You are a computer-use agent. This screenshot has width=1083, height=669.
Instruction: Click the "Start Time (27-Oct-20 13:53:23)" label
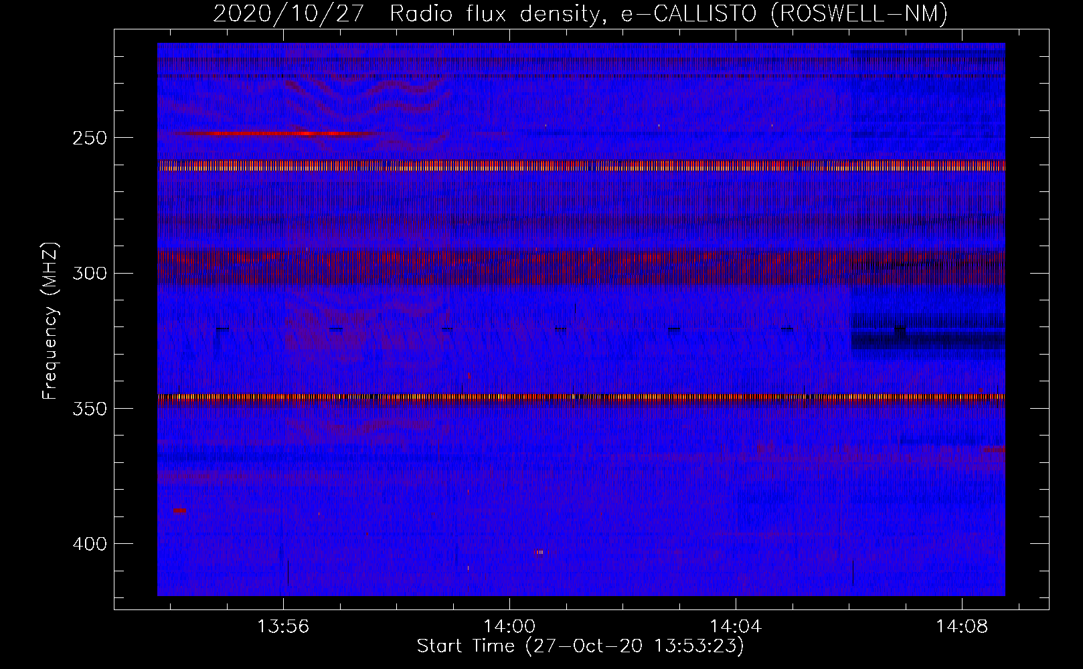(580, 646)
